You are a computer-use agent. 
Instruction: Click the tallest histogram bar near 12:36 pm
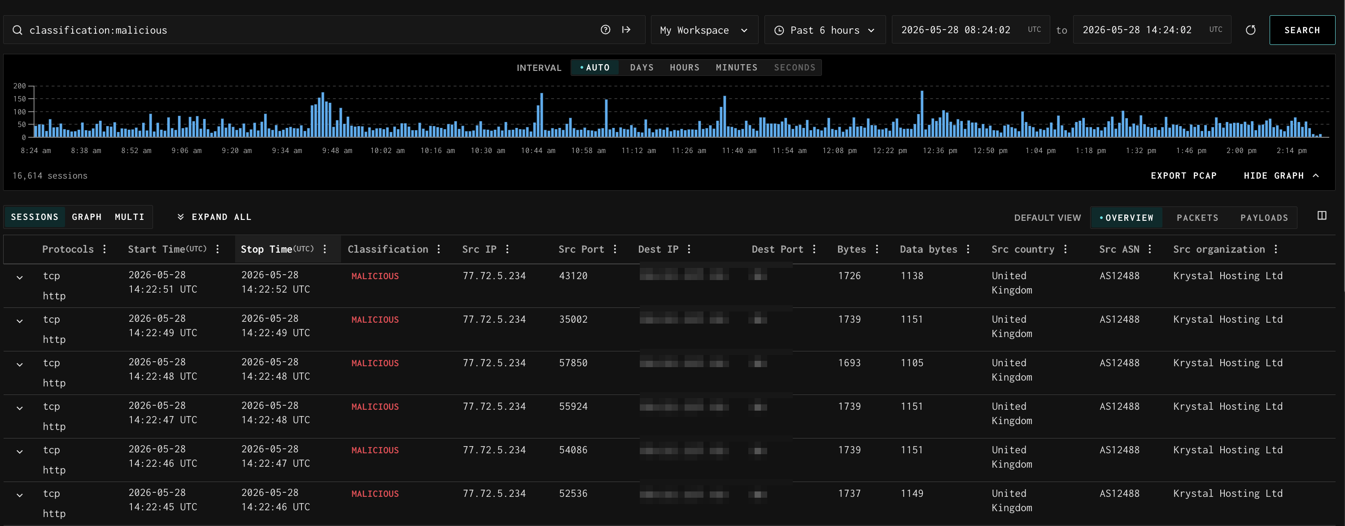tap(921, 114)
